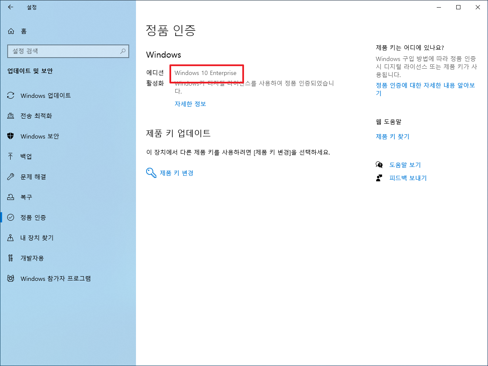Click the 정품 인증 checkmark circle icon
Image resolution: width=488 pixels, height=366 pixels.
click(11, 217)
